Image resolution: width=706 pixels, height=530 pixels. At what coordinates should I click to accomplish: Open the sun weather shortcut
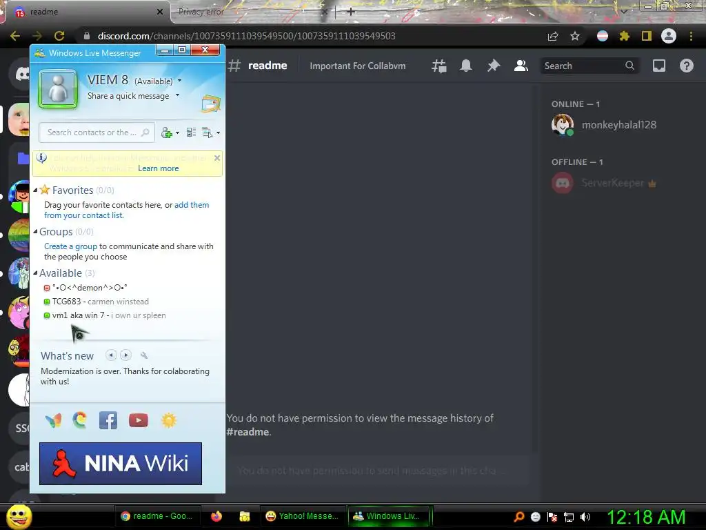coord(169,420)
